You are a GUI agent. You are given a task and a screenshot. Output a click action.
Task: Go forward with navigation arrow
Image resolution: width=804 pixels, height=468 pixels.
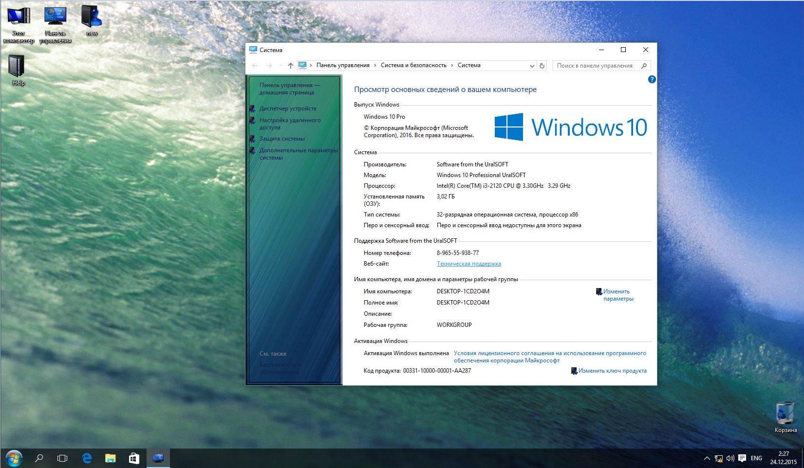click(269, 66)
